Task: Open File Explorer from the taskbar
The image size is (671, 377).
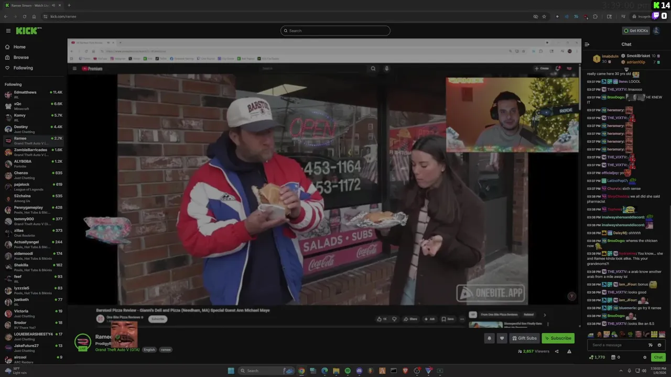Action: (336, 371)
